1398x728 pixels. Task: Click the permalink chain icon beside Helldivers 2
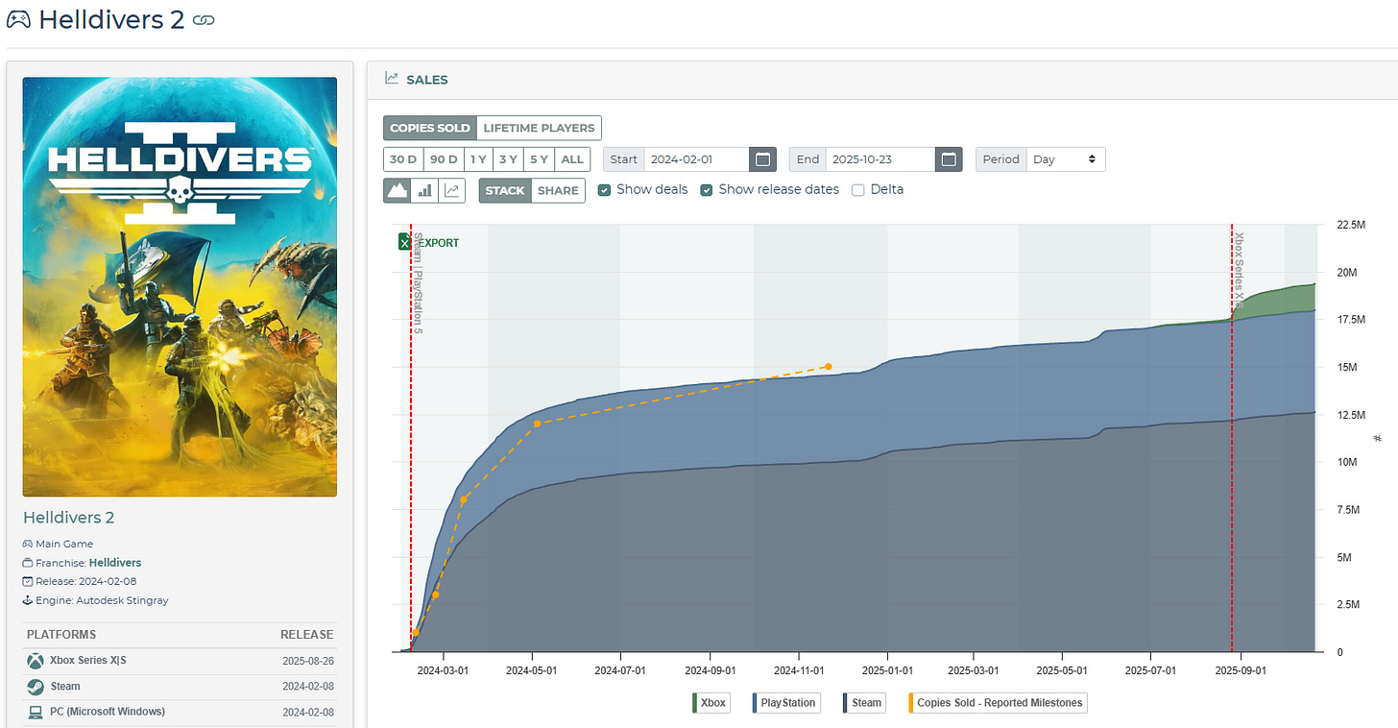pos(204,20)
